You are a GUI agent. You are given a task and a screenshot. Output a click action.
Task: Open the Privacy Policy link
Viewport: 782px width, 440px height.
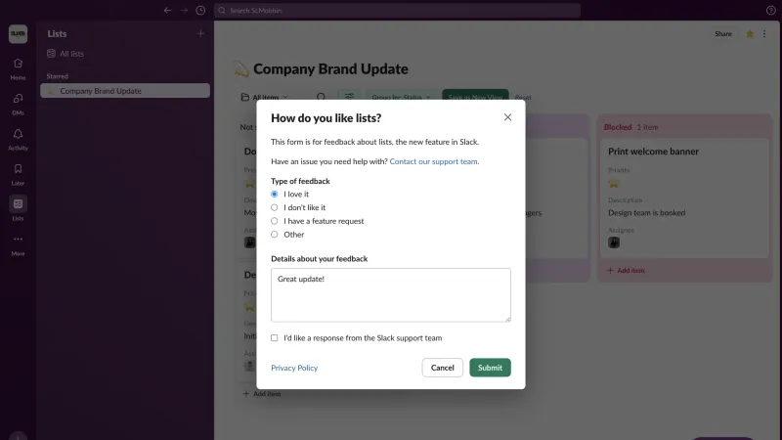click(294, 368)
